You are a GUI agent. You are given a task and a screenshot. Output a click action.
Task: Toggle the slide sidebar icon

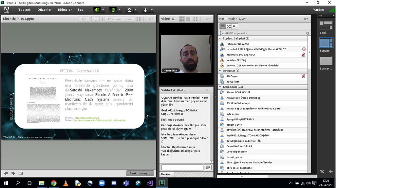[21, 173]
